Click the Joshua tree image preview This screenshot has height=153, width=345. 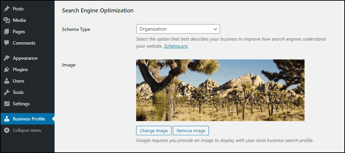(220, 90)
